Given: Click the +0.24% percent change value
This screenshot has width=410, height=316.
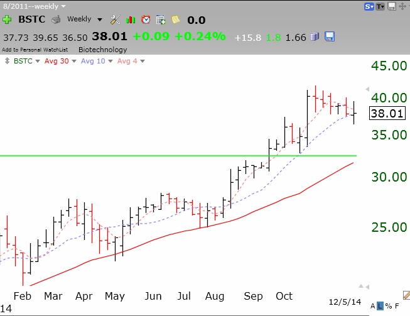Looking at the screenshot, I should pos(200,36).
